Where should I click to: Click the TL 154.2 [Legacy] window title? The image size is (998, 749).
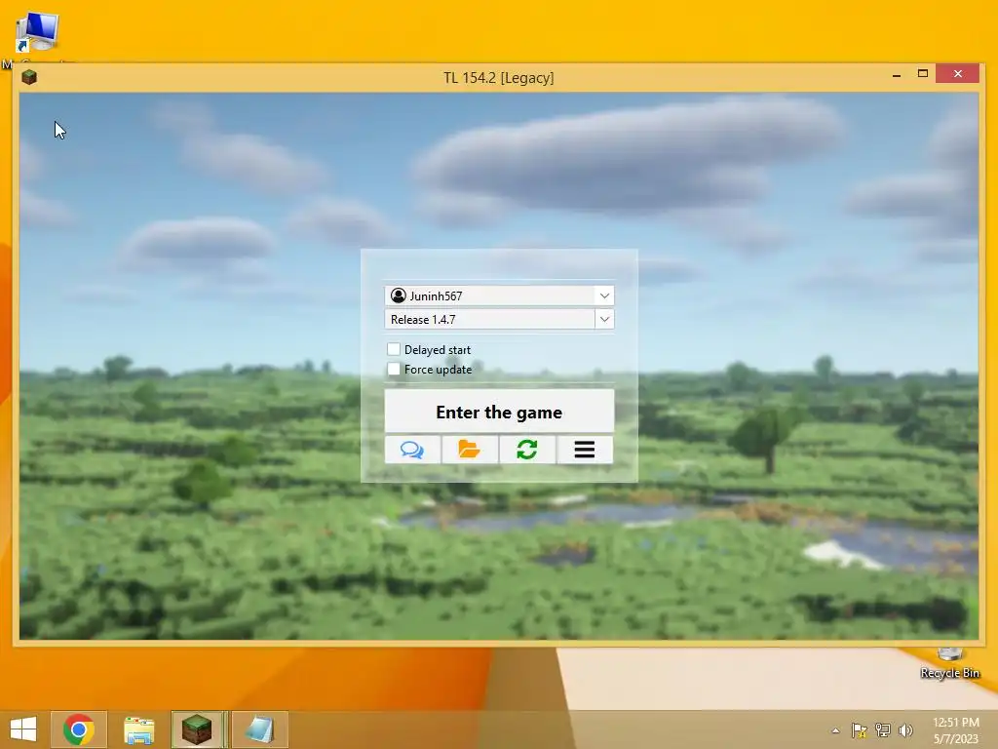498,78
